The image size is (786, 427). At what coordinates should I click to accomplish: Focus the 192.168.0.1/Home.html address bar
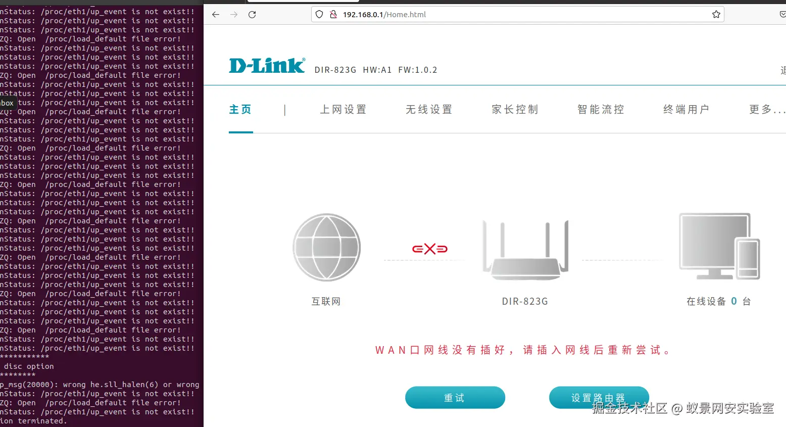point(517,15)
